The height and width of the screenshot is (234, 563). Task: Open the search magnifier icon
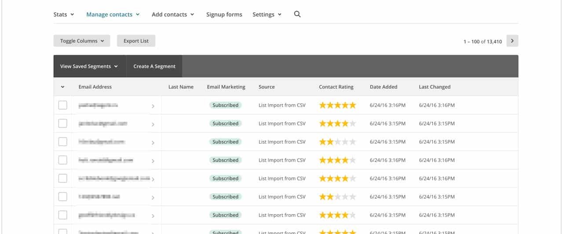click(x=297, y=14)
